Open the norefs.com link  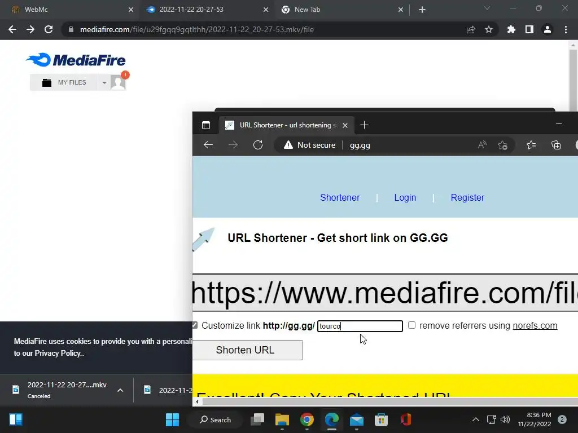pyautogui.click(x=535, y=326)
